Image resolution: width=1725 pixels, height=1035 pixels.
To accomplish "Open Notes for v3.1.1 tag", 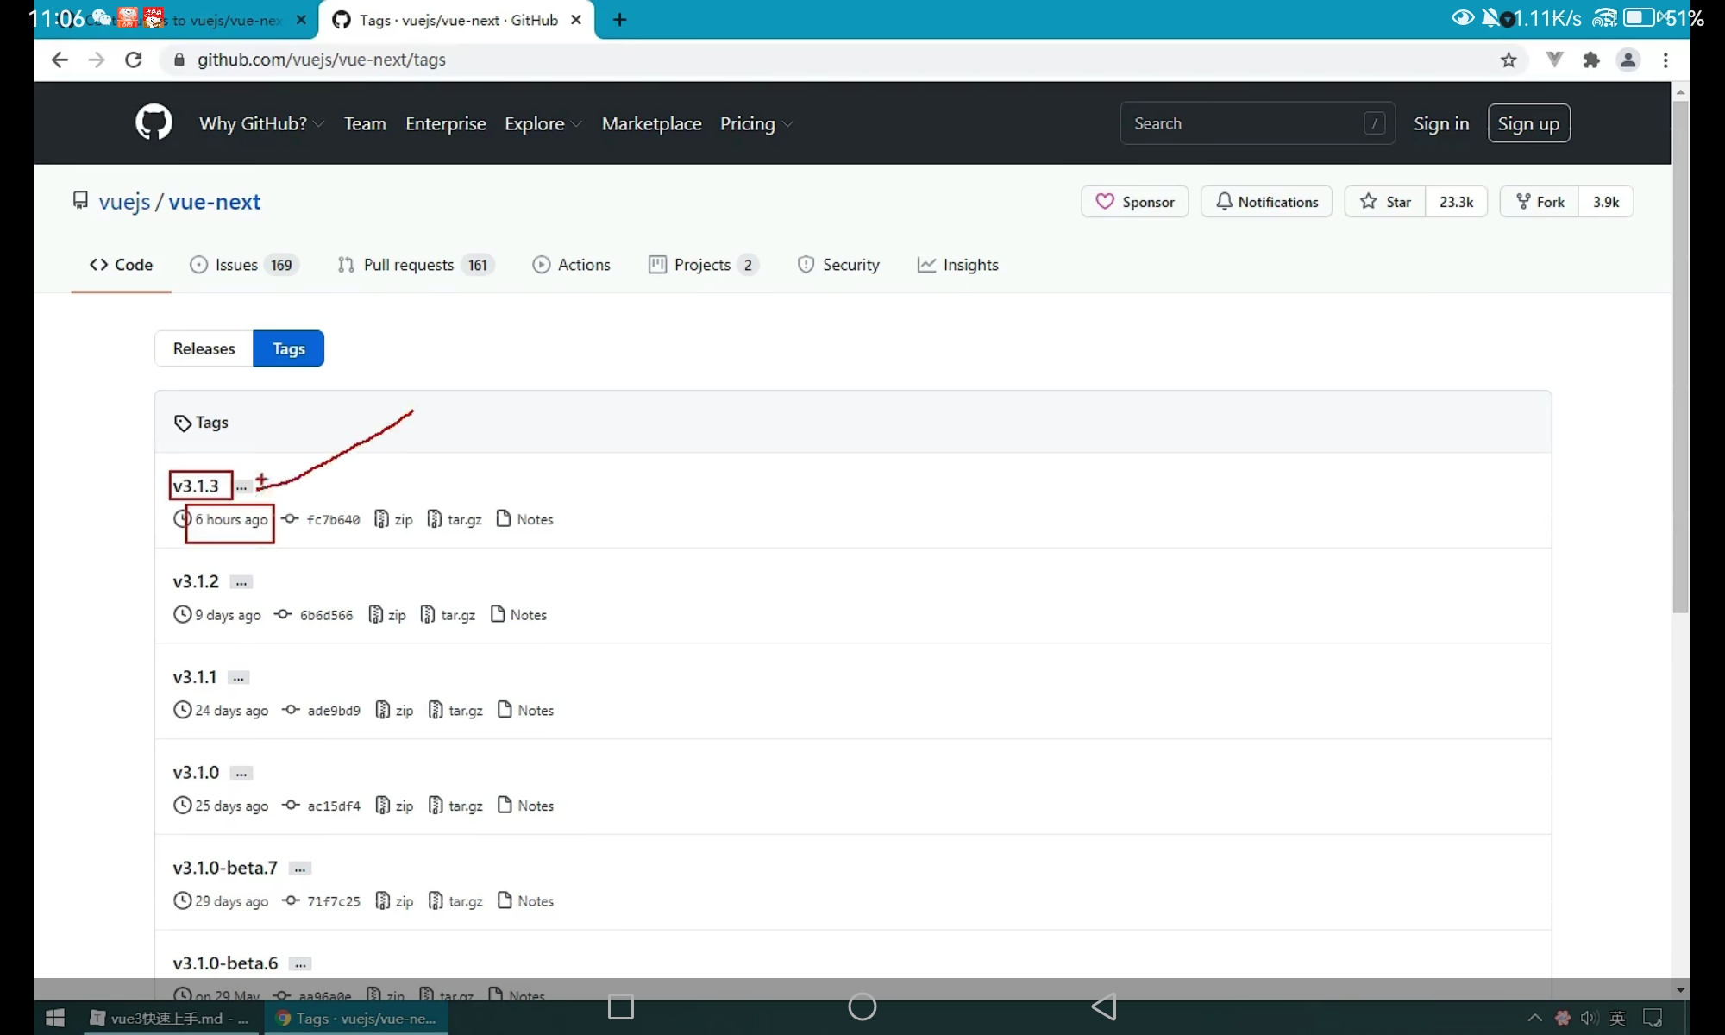I will pos(526,710).
